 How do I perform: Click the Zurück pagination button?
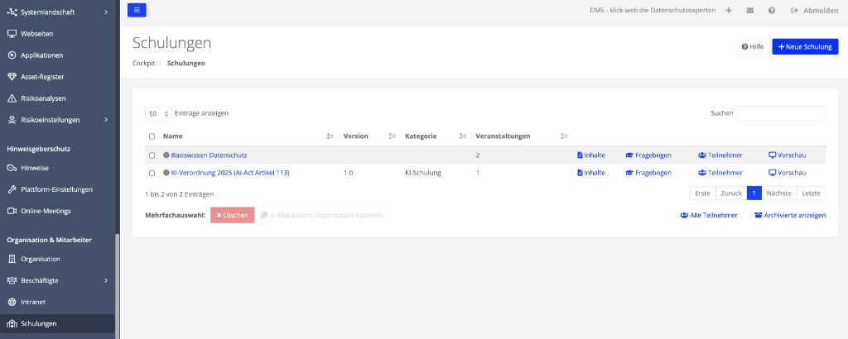[x=731, y=193]
